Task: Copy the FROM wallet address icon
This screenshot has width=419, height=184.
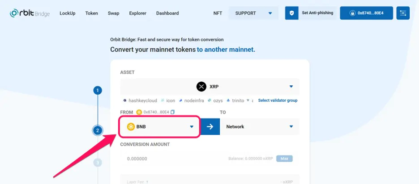Action: click(172, 112)
